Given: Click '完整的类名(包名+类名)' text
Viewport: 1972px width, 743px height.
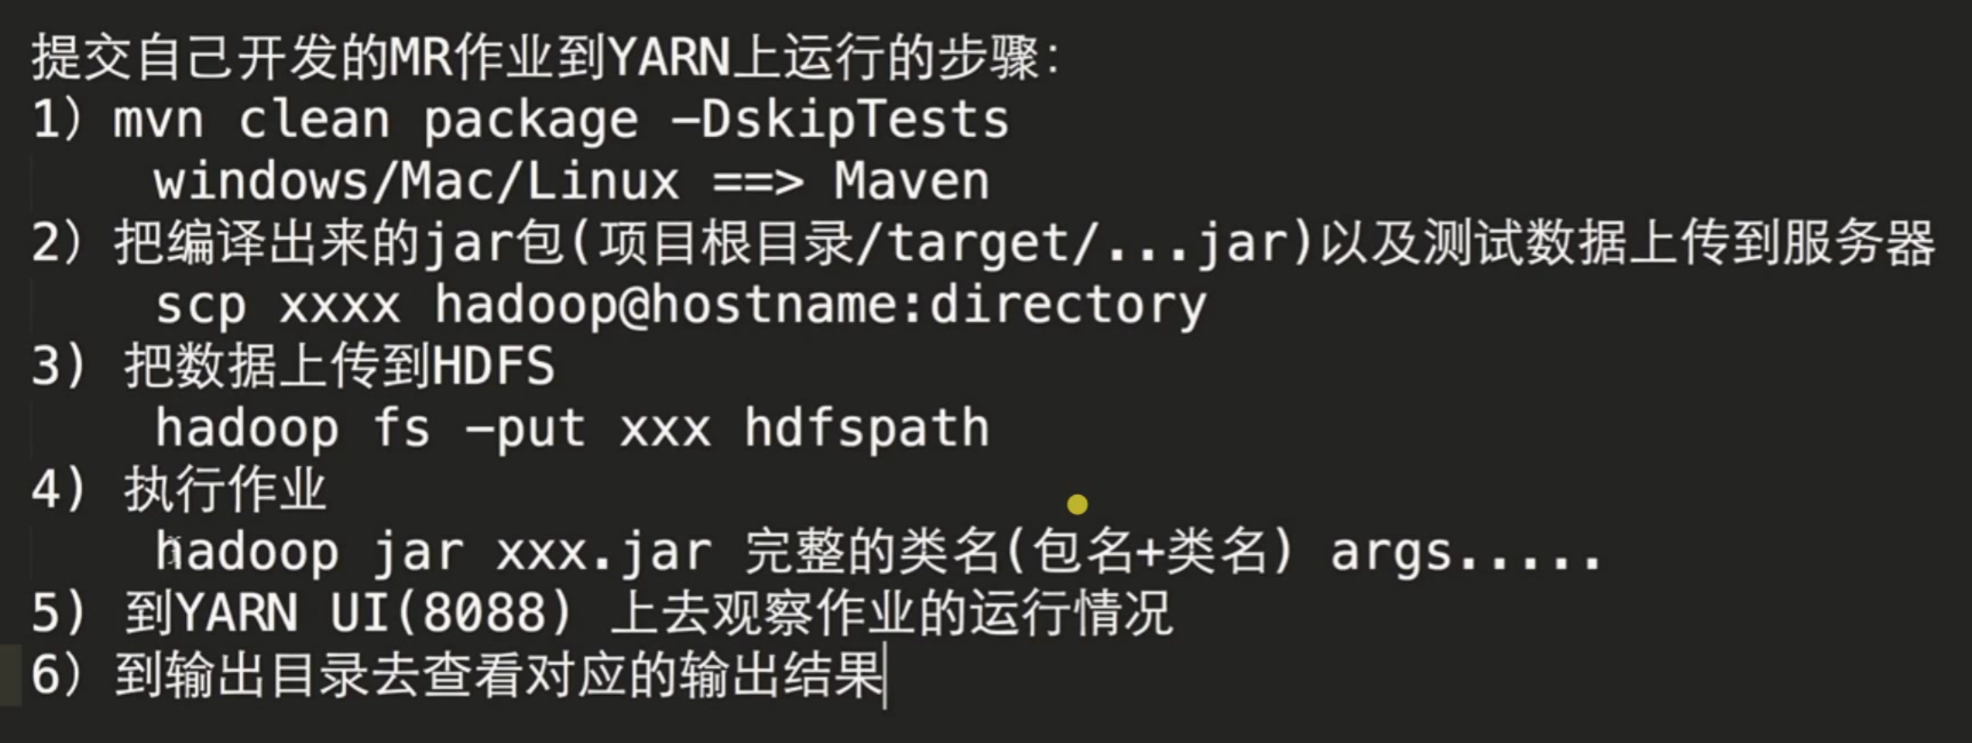Looking at the screenshot, I should pos(1020,552).
